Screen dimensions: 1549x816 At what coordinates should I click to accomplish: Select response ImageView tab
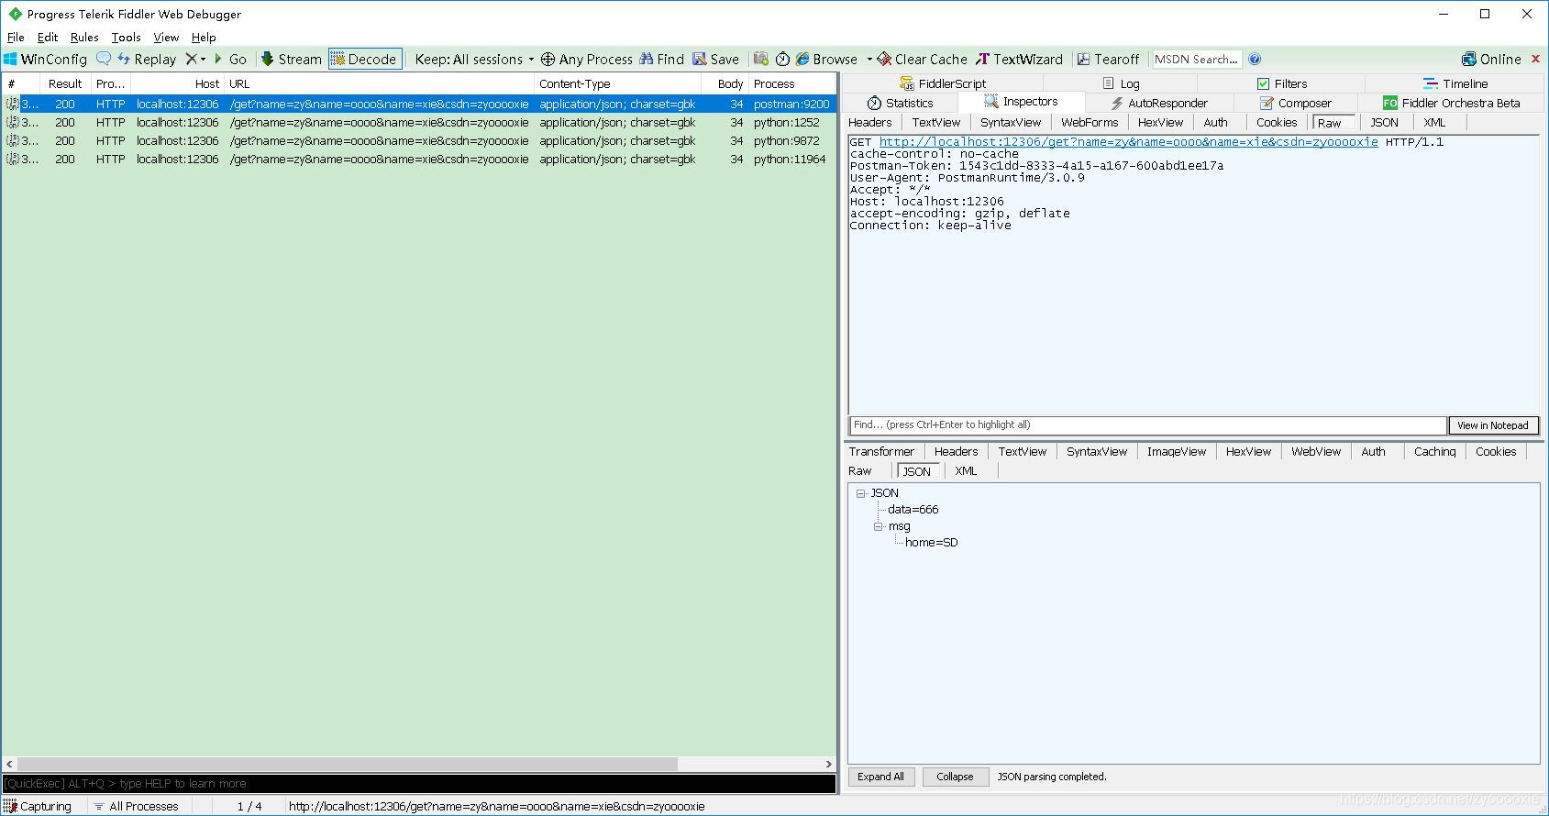1177,451
